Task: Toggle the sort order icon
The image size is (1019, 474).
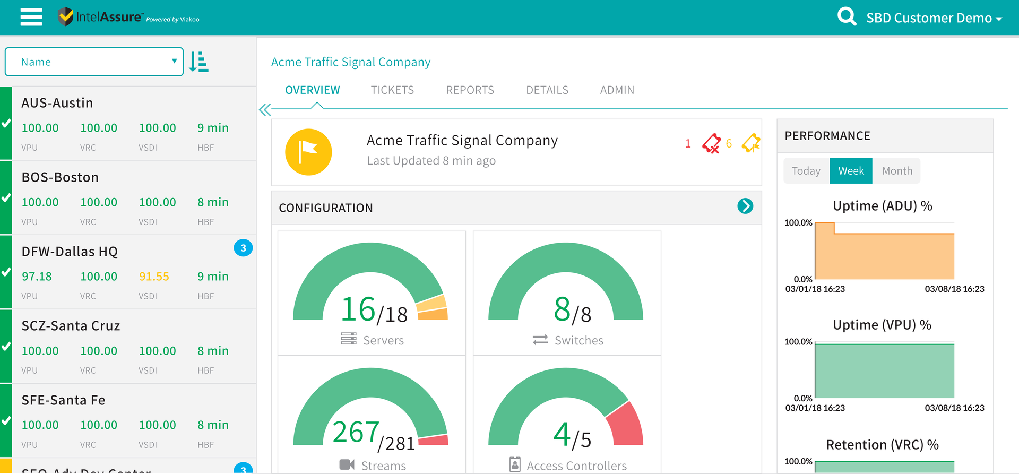Action: [199, 62]
